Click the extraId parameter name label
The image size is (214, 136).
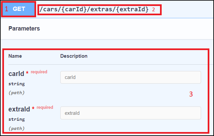click(x=19, y=109)
